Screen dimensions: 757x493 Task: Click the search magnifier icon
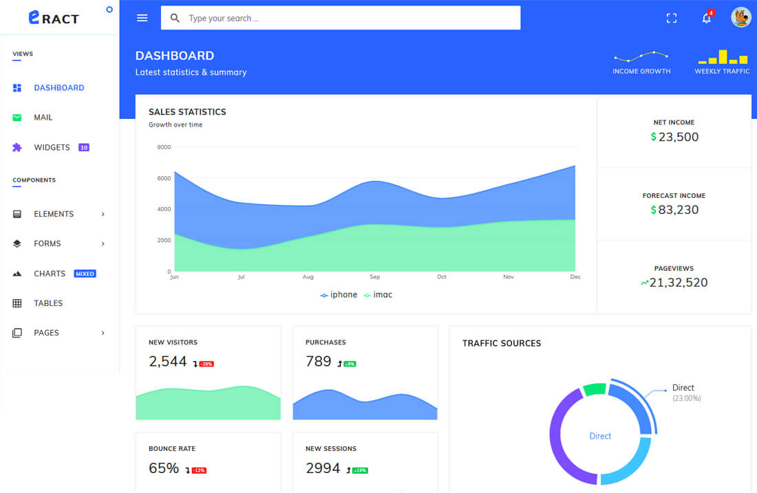point(174,18)
